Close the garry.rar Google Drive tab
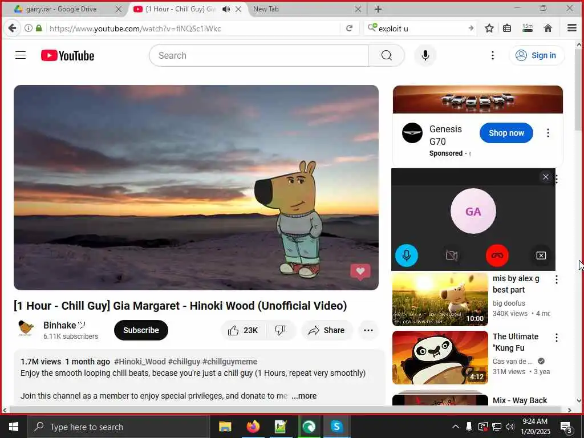 tap(119, 9)
